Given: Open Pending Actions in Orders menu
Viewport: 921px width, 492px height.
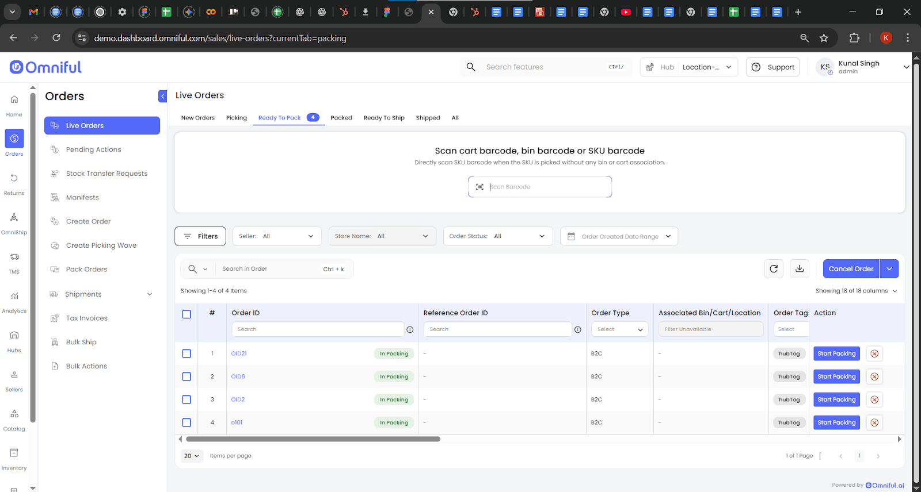Looking at the screenshot, I should pos(93,149).
